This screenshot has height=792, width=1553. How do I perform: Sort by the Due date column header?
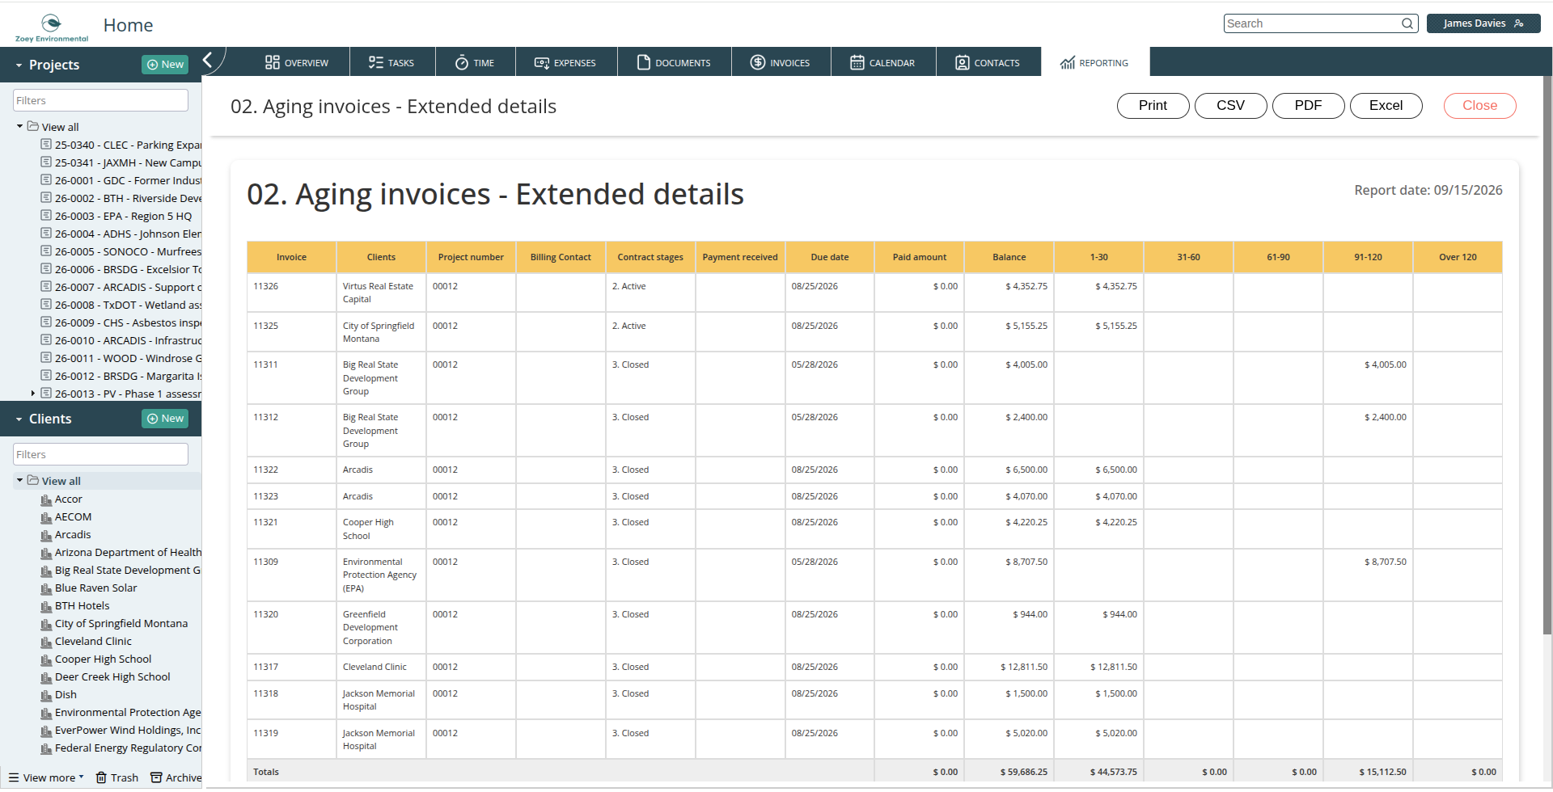pyautogui.click(x=829, y=257)
